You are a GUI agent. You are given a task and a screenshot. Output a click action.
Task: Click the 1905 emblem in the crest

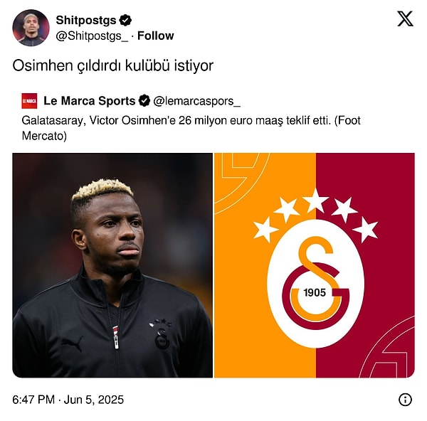pyautogui.click(x=315, y=293)
